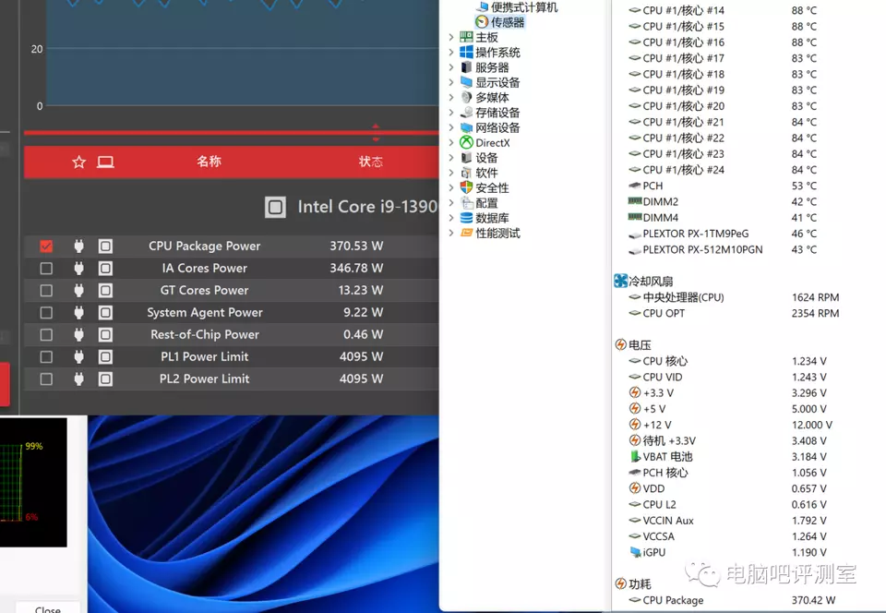Click the CPU usage graph thumbnail
Image resolution: width=886 pixels, height=613 pixels.
click(x=33, y=483)
